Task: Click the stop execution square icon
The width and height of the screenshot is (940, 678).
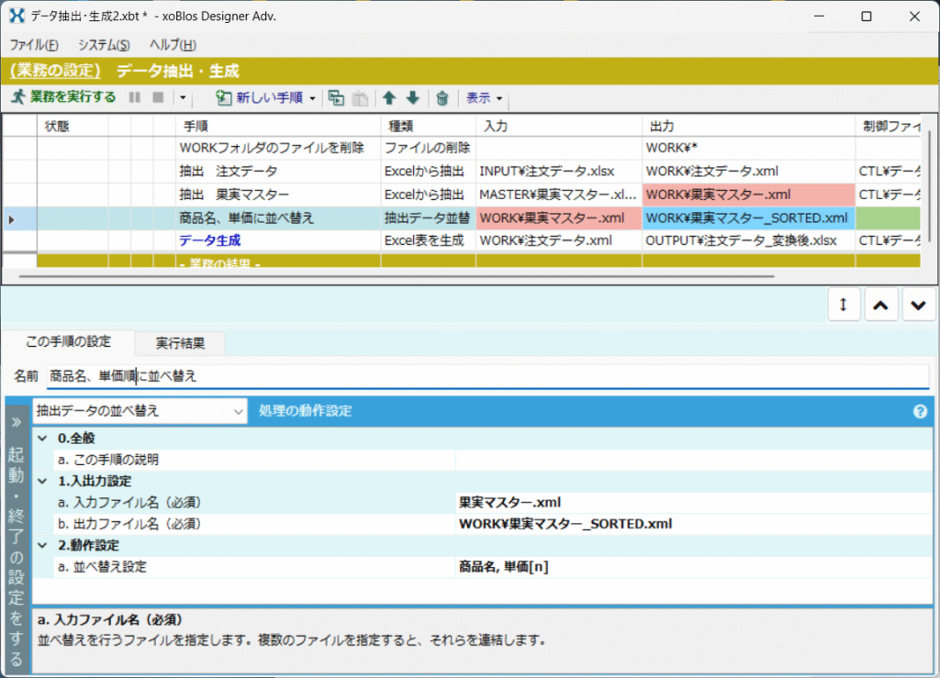Action: point(158,97)
